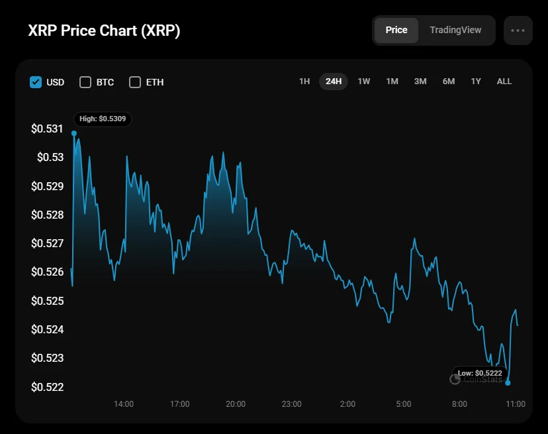Enable the BTC currency checkbox

coord(85,82)
